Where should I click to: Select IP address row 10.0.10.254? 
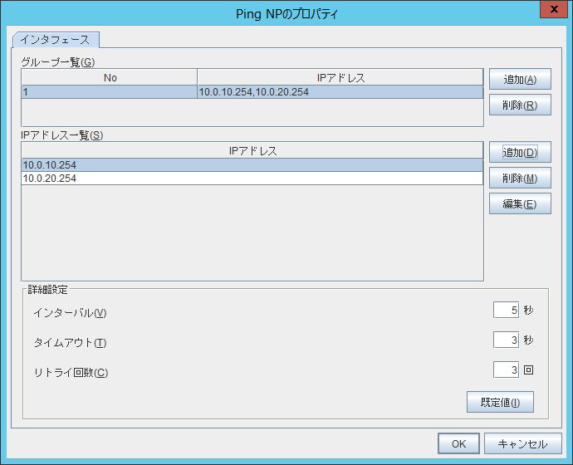[252, 165]
